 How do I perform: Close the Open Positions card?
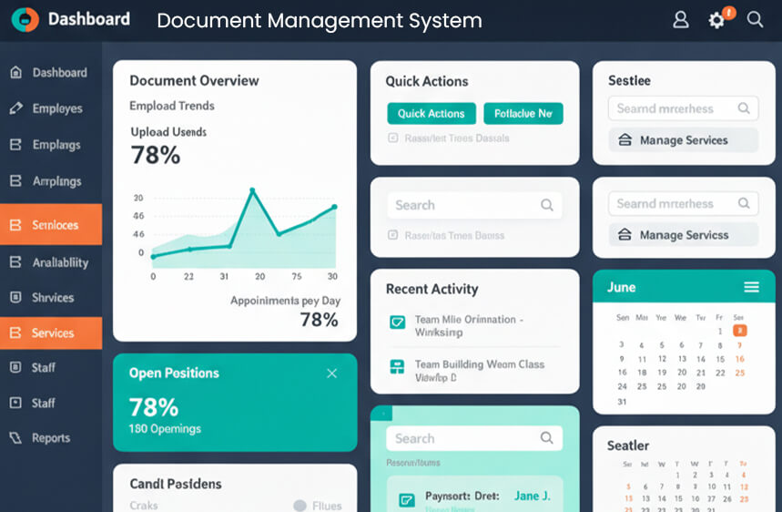point(331,374)
